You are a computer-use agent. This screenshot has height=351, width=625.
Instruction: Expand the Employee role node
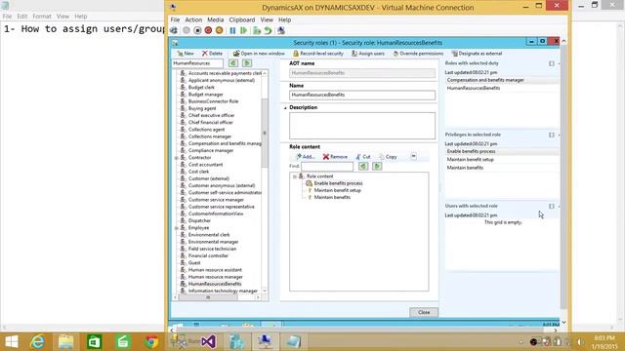176,228
